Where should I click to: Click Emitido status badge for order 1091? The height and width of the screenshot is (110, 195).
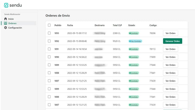pos(134,49)
